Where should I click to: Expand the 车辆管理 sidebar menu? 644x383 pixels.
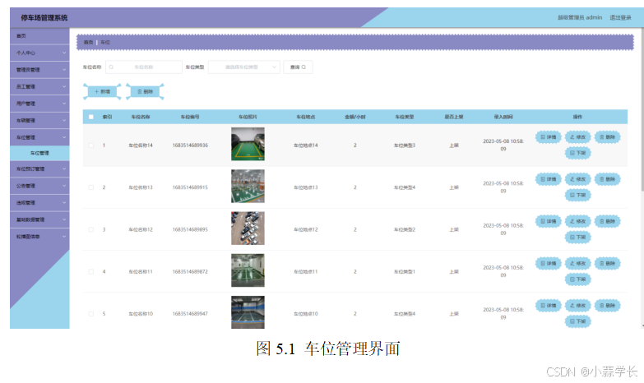pos(39,120)
